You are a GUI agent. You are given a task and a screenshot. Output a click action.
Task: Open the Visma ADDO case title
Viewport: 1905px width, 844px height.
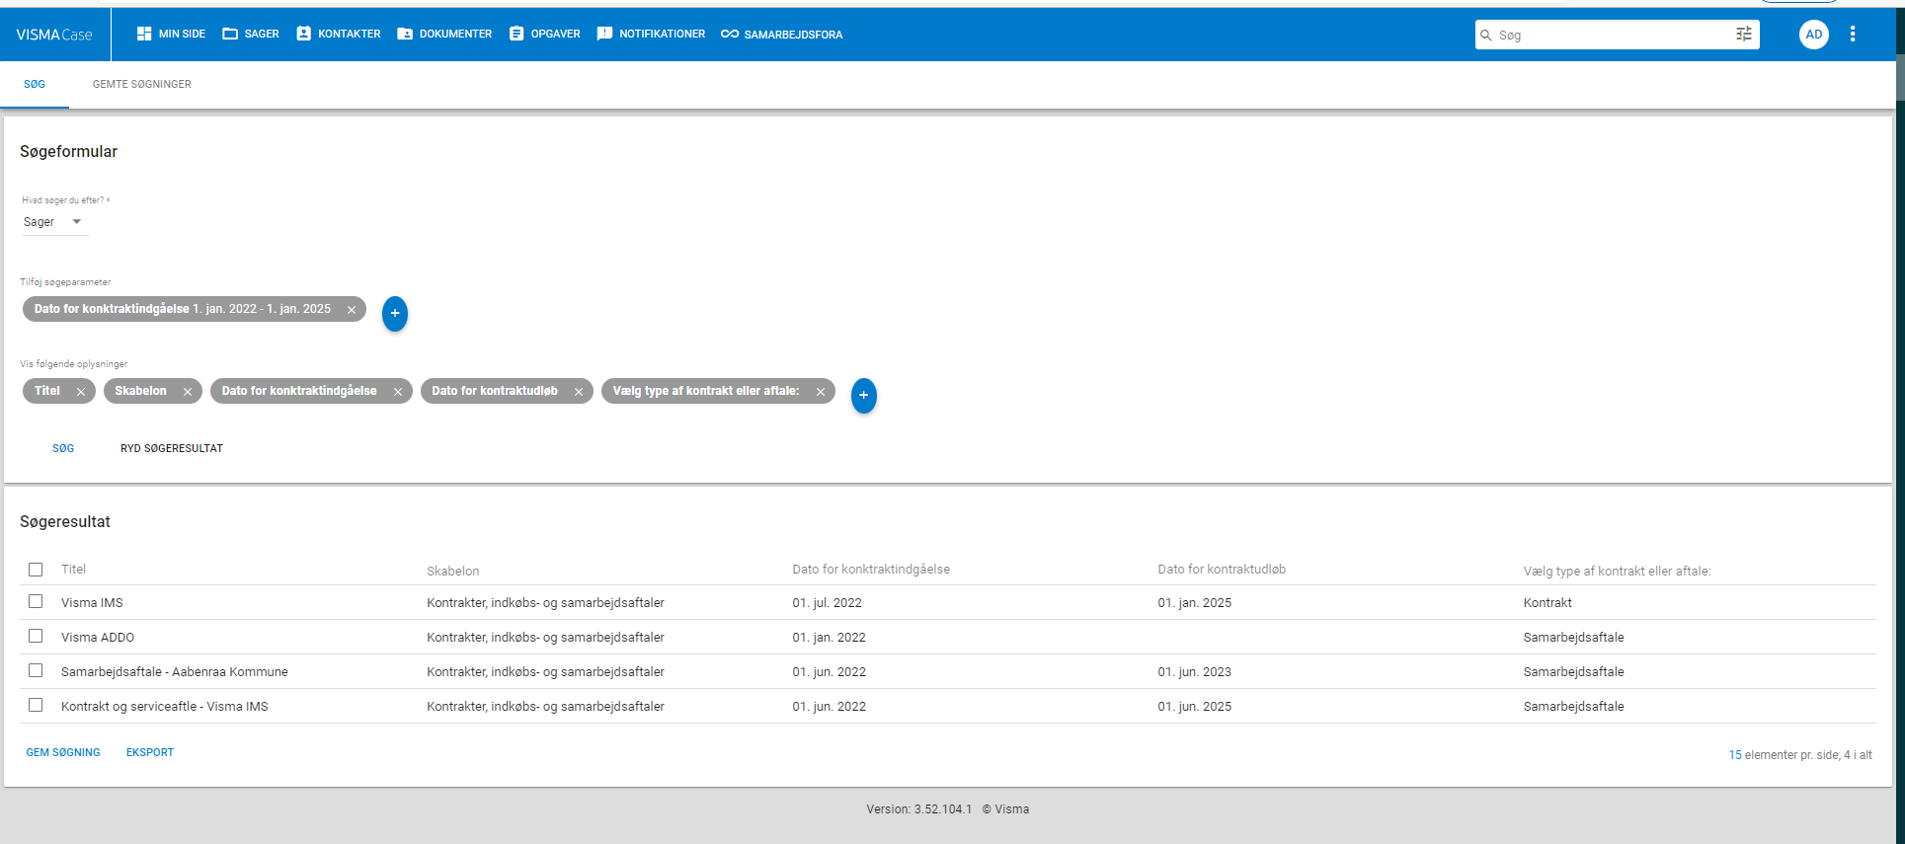98,638
